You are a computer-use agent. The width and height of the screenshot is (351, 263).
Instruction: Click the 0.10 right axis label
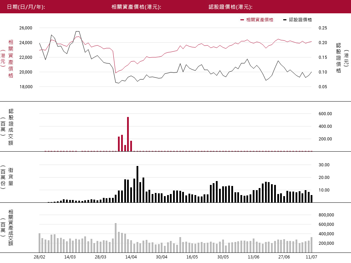click(x=323, y=72)
